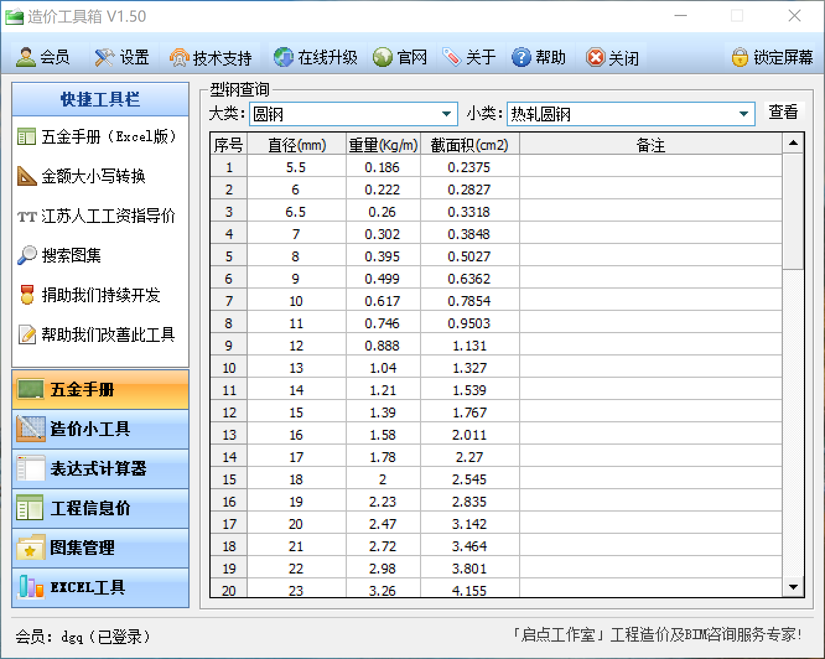Screen dimensions: 825x659
Task: Click the medal icon for 捐助我们持续开发
Action: [x=27, y=295]
